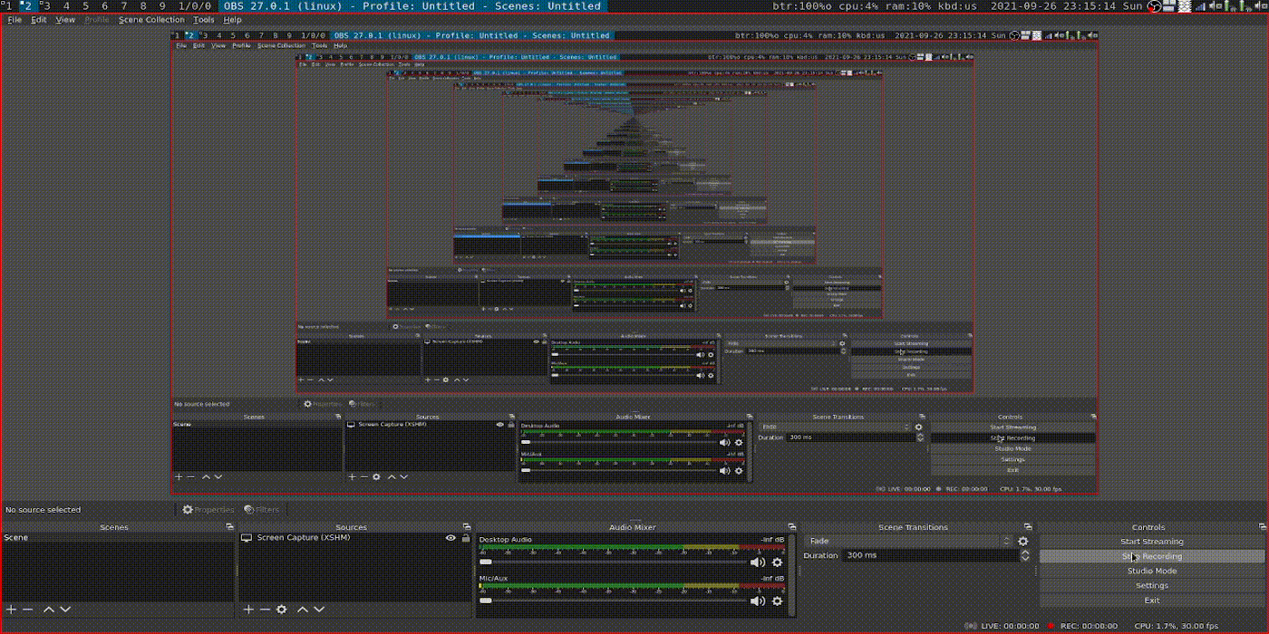Open the Help menu
Viewport: 1269px width, 634px height.
[x=232, y=19]
